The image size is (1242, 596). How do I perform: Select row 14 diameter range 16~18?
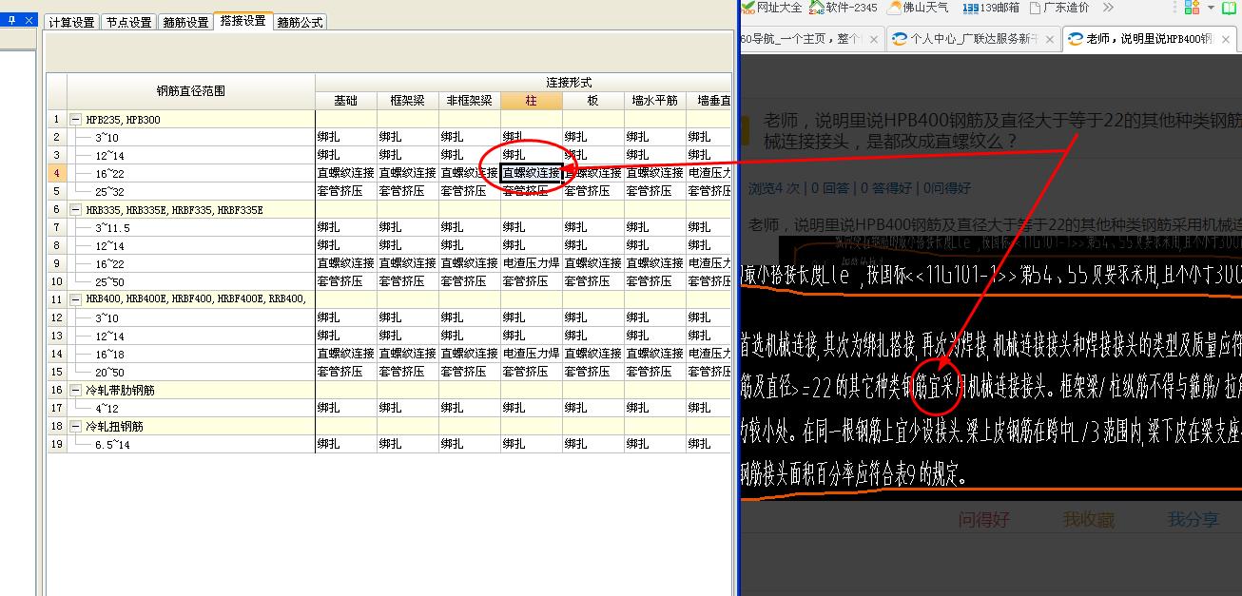click(191, 354)
